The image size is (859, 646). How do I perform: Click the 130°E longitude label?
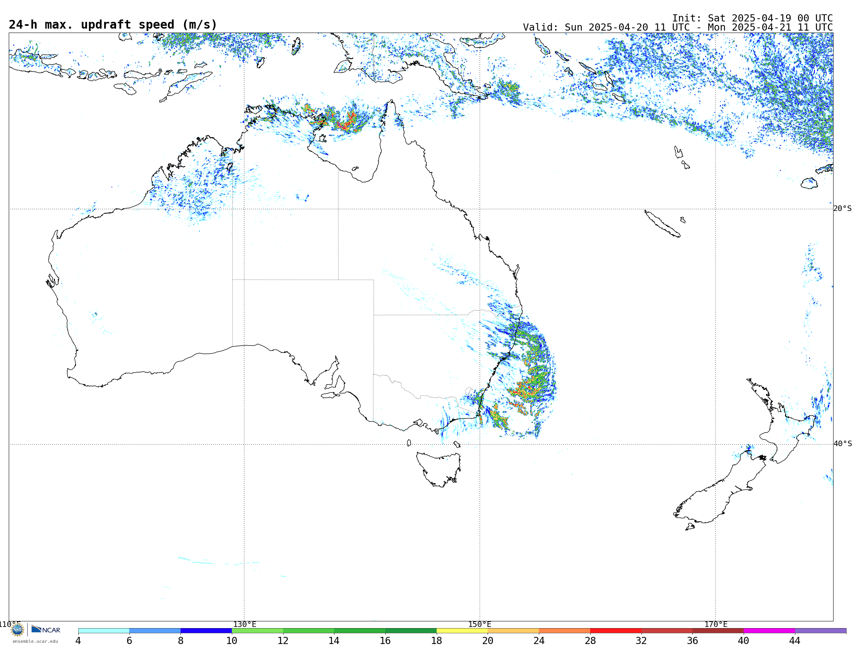245,625
